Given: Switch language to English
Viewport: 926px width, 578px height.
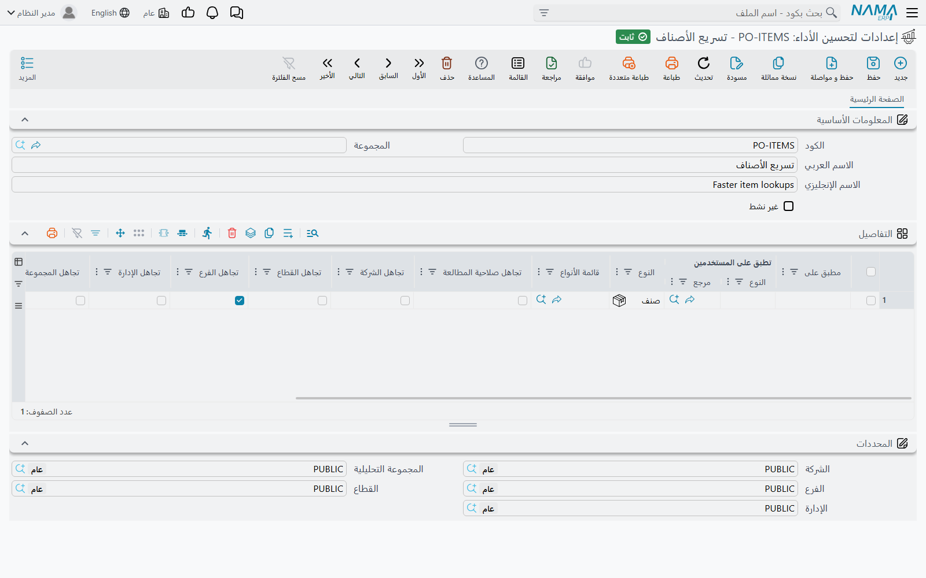Looking at the screenshot, I should (110, 13).
